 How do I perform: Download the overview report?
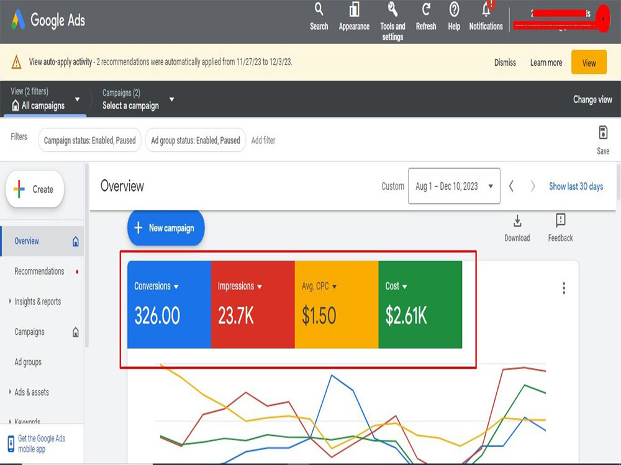(517, 228)
